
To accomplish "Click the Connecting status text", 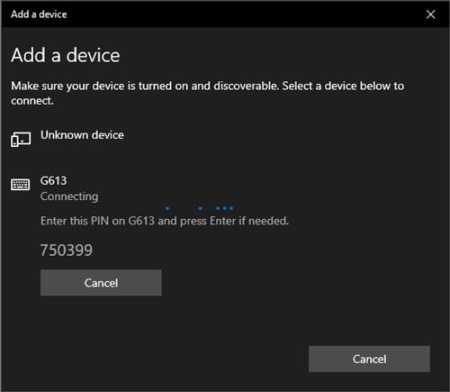I will 69,196.
